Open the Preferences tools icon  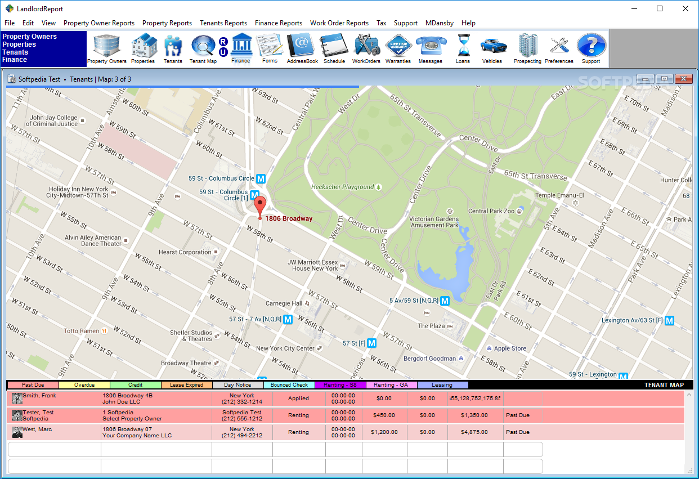pyautogui.click(x=559, y=49)
